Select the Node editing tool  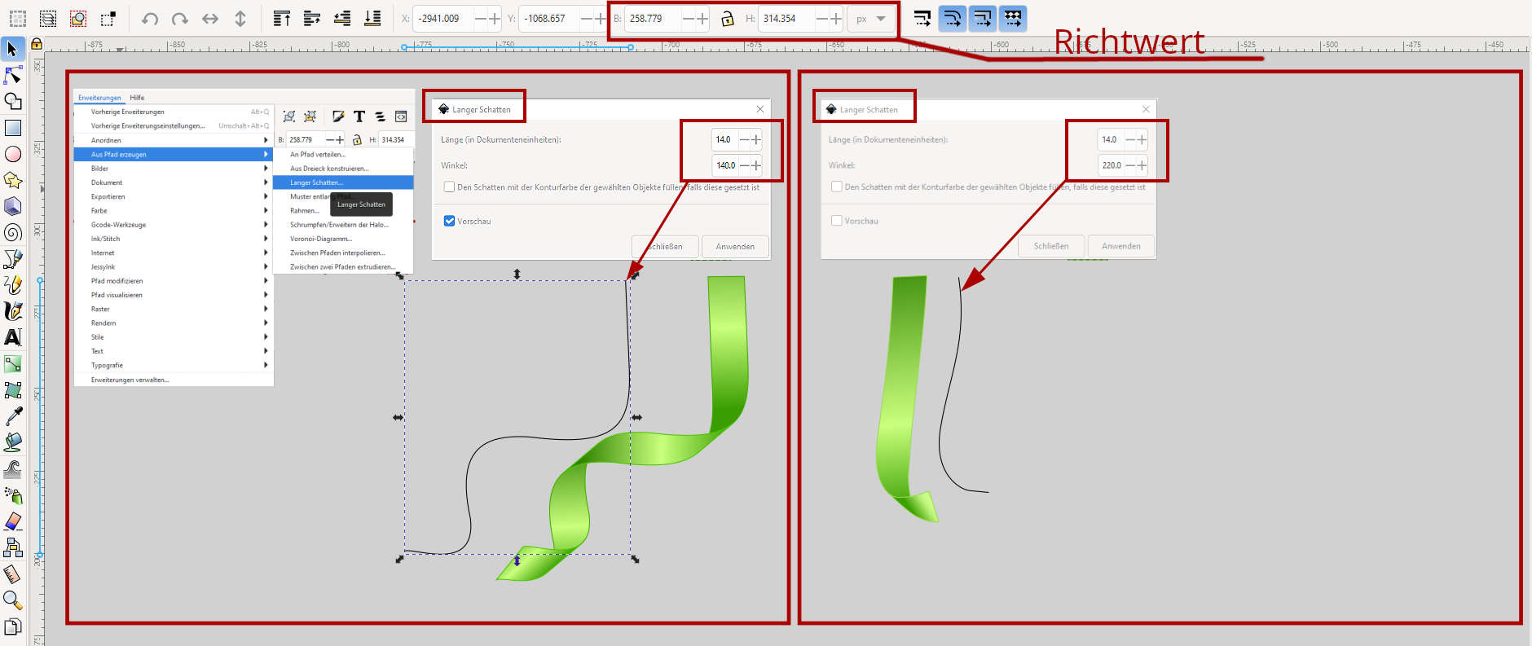(x=12, y=76)
